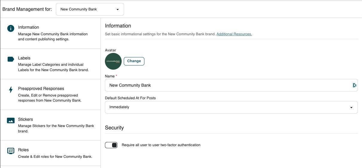Click the Preapproved Responses lightning bolt icon
This screenshot has height=168, width=362.
tap(11, 90)
